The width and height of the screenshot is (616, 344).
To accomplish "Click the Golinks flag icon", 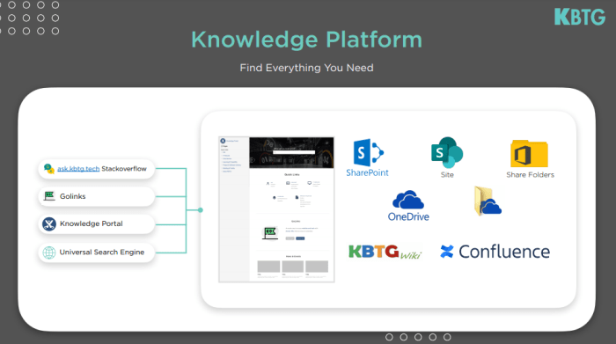I will pos(49,196).
